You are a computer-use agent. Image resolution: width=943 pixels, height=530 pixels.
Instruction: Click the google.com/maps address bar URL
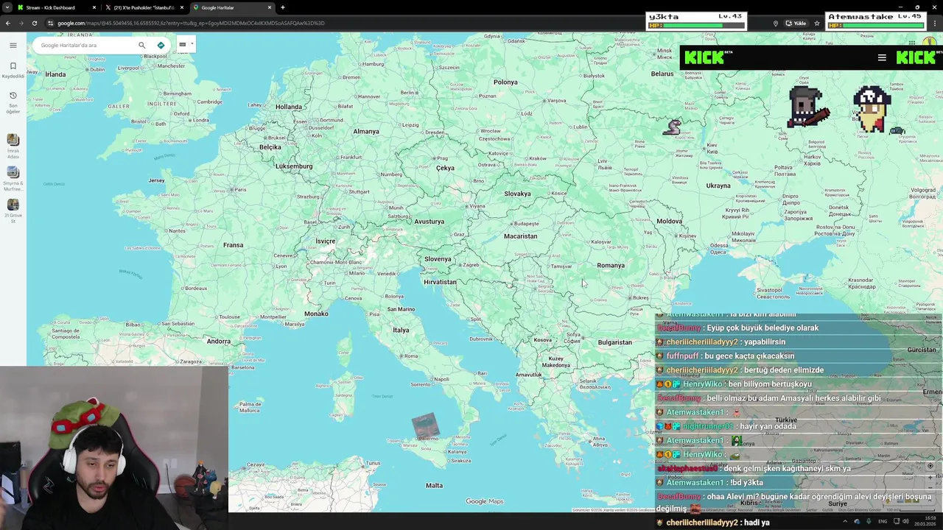tap(191, 23)
